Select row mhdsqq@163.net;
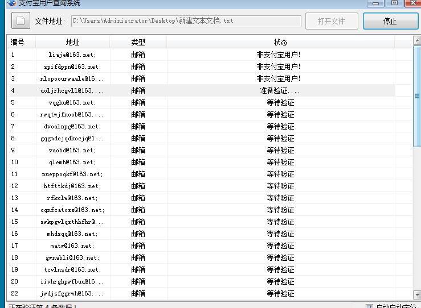The image size is (421, 308). (201, 234)
